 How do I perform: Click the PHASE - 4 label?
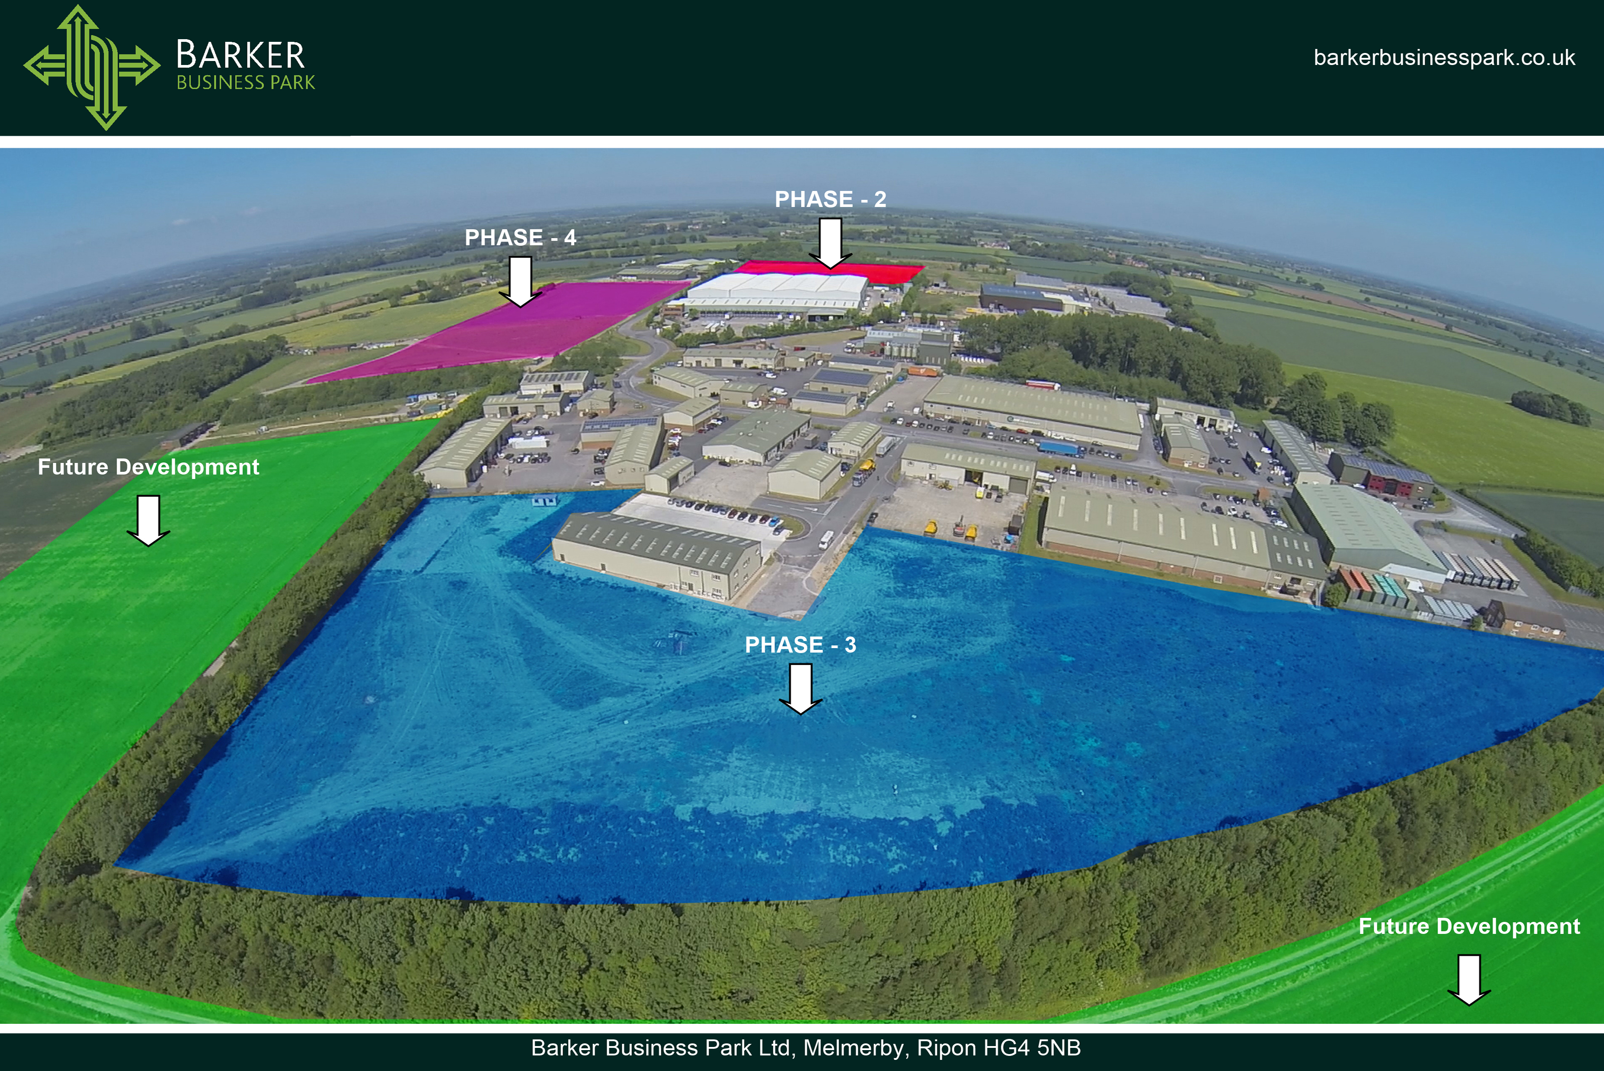click(x=520, y=238)
